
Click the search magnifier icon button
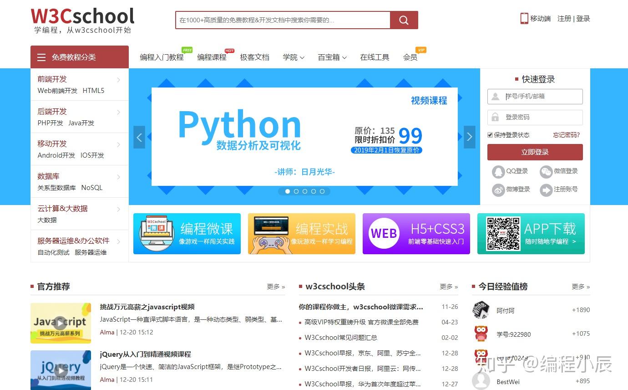404,20
